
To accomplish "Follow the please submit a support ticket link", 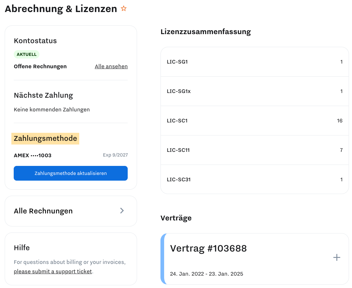I will tap(52, 271).
